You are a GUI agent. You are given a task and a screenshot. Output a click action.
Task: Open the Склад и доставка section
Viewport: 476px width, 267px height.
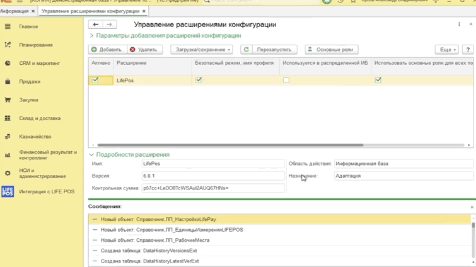(40, 118)
